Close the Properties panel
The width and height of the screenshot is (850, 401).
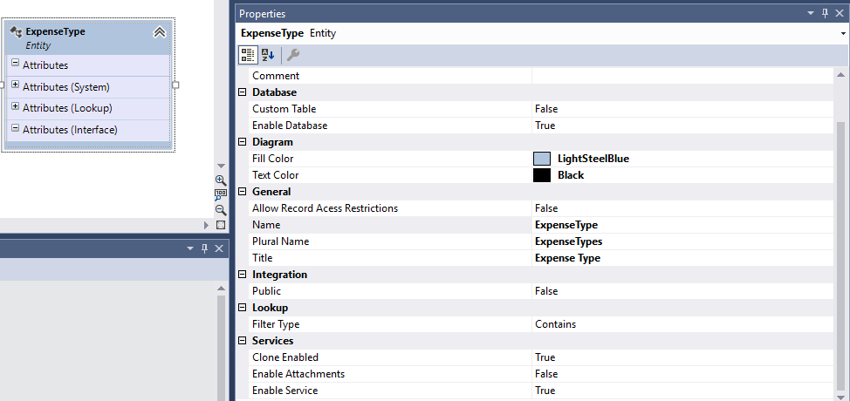click(x=840, y=14)
